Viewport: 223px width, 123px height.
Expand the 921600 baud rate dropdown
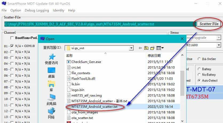pos(219,45)
